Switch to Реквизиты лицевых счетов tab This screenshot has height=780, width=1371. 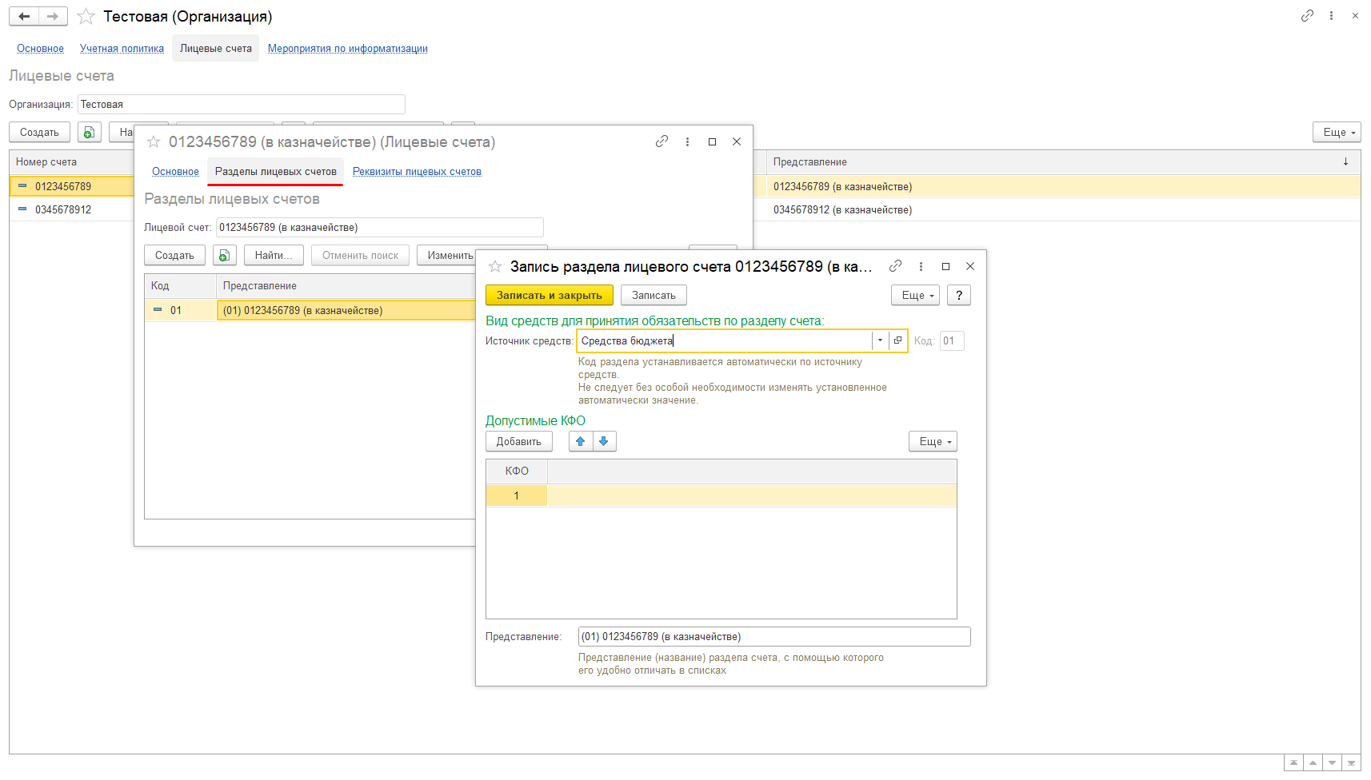click(x=417, y=172)
